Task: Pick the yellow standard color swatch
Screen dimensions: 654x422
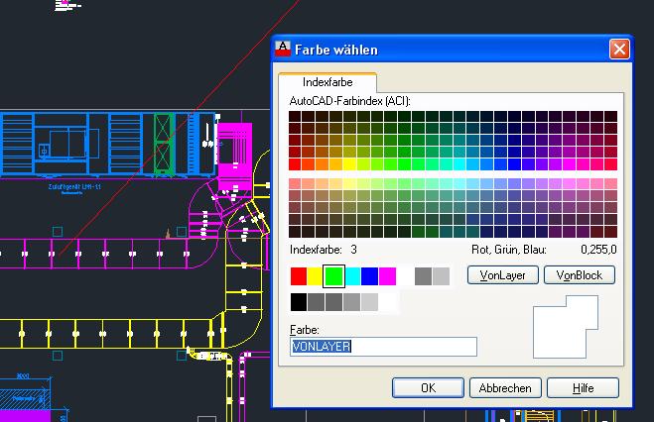Action: (x=316, y=275)
